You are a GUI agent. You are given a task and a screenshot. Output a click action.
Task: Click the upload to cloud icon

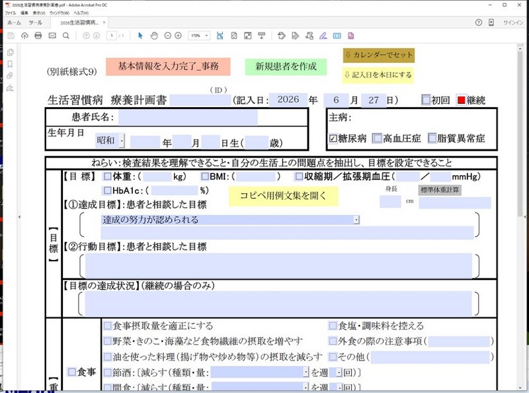pos(24,36)
